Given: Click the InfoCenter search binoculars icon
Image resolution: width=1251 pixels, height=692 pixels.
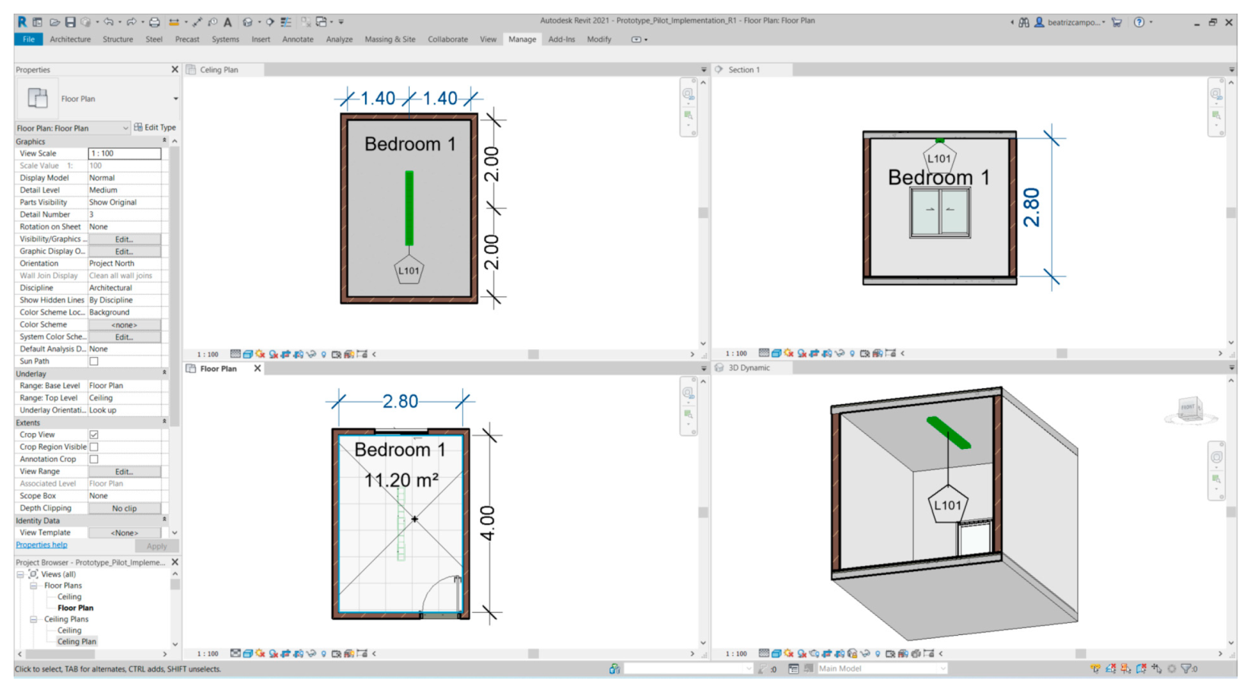Looking at the screenshot, I should pyautogui.click(x=1025, y=23).
